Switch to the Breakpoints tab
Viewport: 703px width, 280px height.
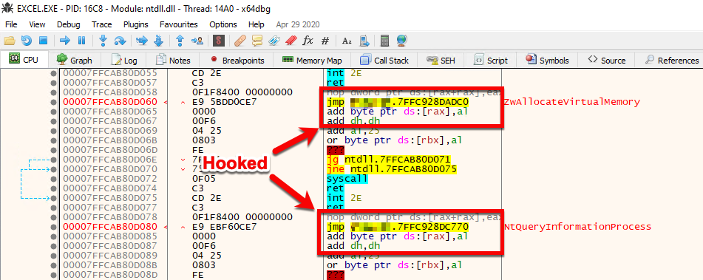[x=237, y=60]
